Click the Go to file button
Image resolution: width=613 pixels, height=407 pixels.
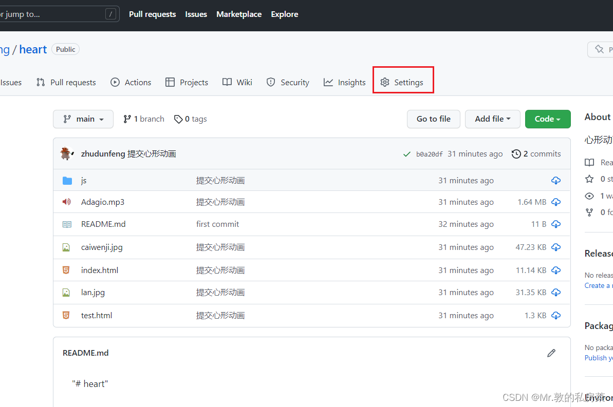(434, 119)
